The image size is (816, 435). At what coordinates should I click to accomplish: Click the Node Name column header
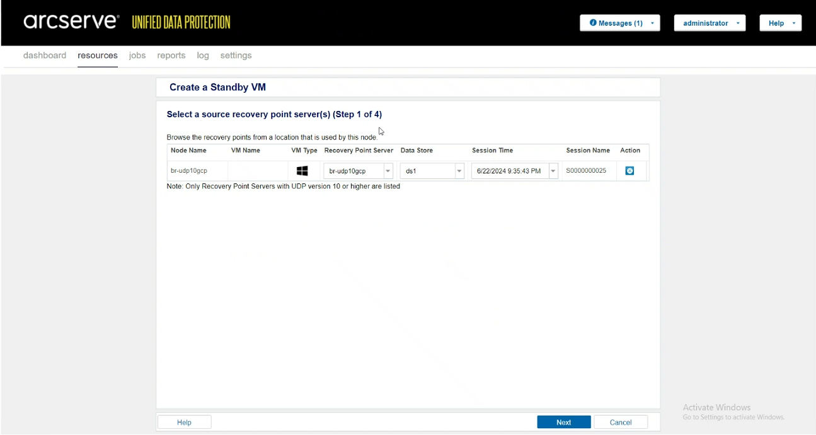[188, 151]
